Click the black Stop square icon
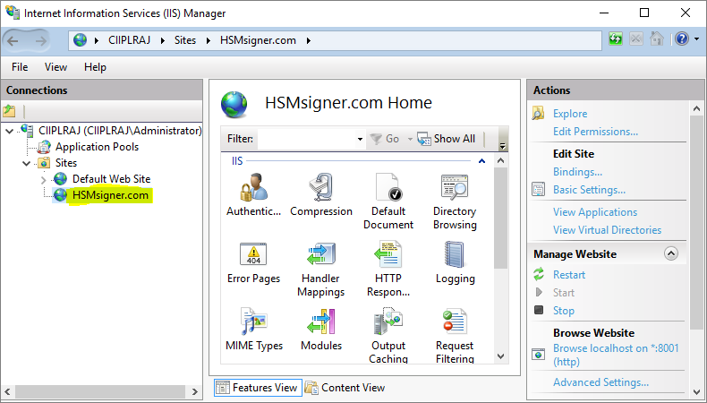The height and width of the screenshot is (403, 707). click(539, 310)
